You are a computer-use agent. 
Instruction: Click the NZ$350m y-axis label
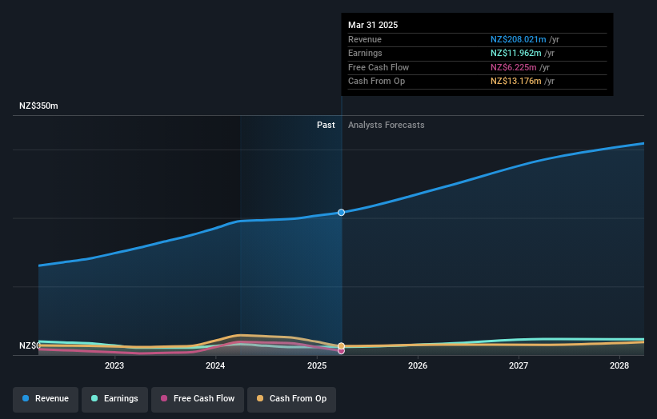(x=38, y=106)
